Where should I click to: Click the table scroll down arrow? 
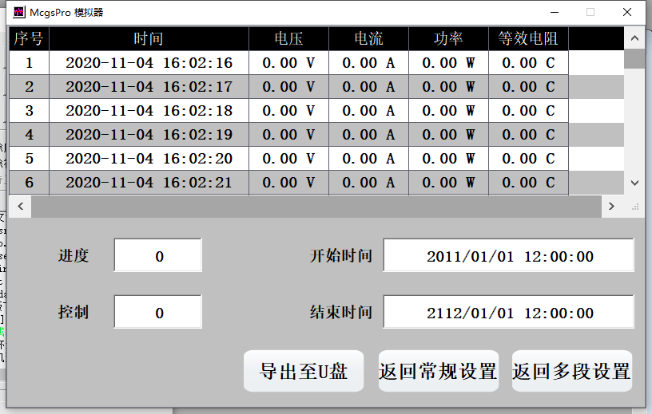pos(634,183)
